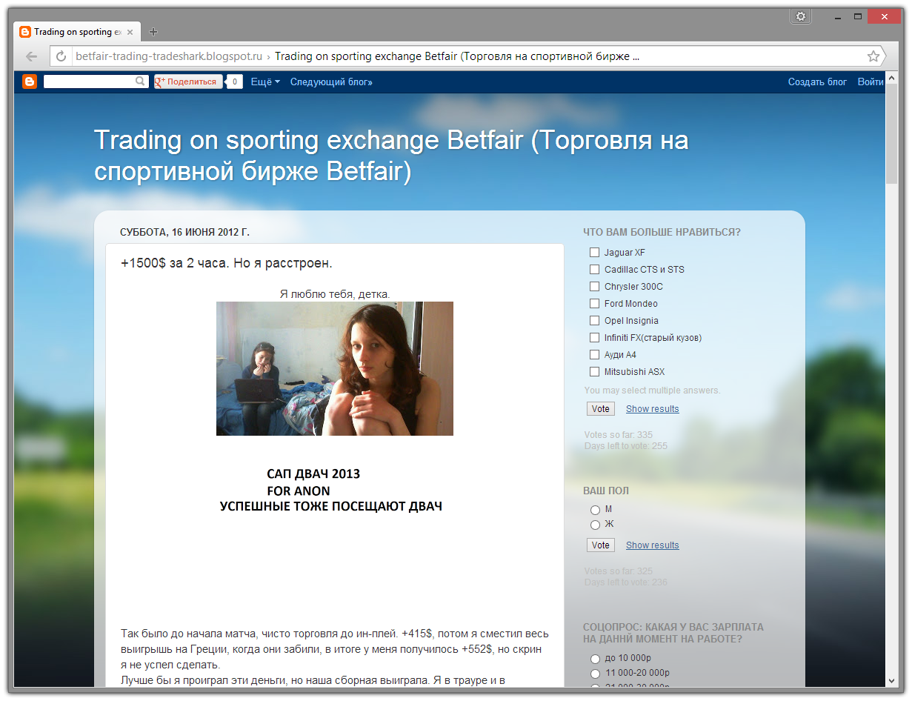Check the Jaguar XF option

coord(594,253)
